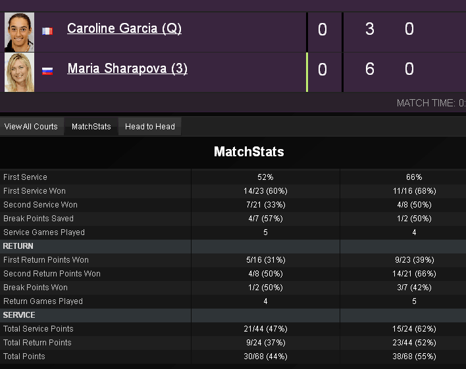Open Caroline Garcia (Q) player link
466x369 pixels.
(x=124, y=28)
